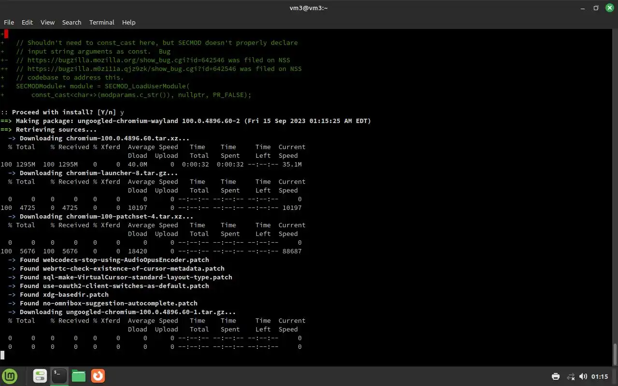The width and height of the screenshot is (618, 386).
Task: Open the clock showing 01:15
Action: 600,376
